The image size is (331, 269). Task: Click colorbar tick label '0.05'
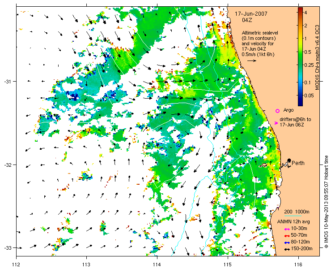pos(309,95)
